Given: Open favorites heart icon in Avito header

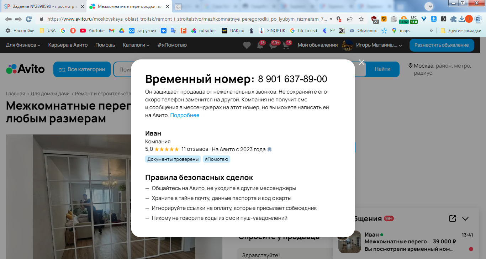Looking at the screenshot, I should (247, 45).
